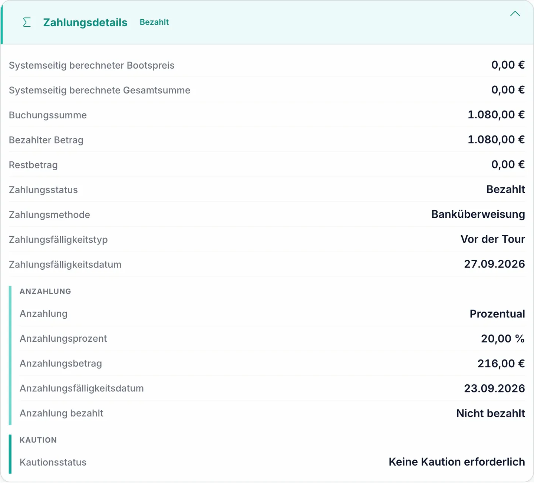Click the uppercase KAUTION section heading

click(x=38, y=440)
